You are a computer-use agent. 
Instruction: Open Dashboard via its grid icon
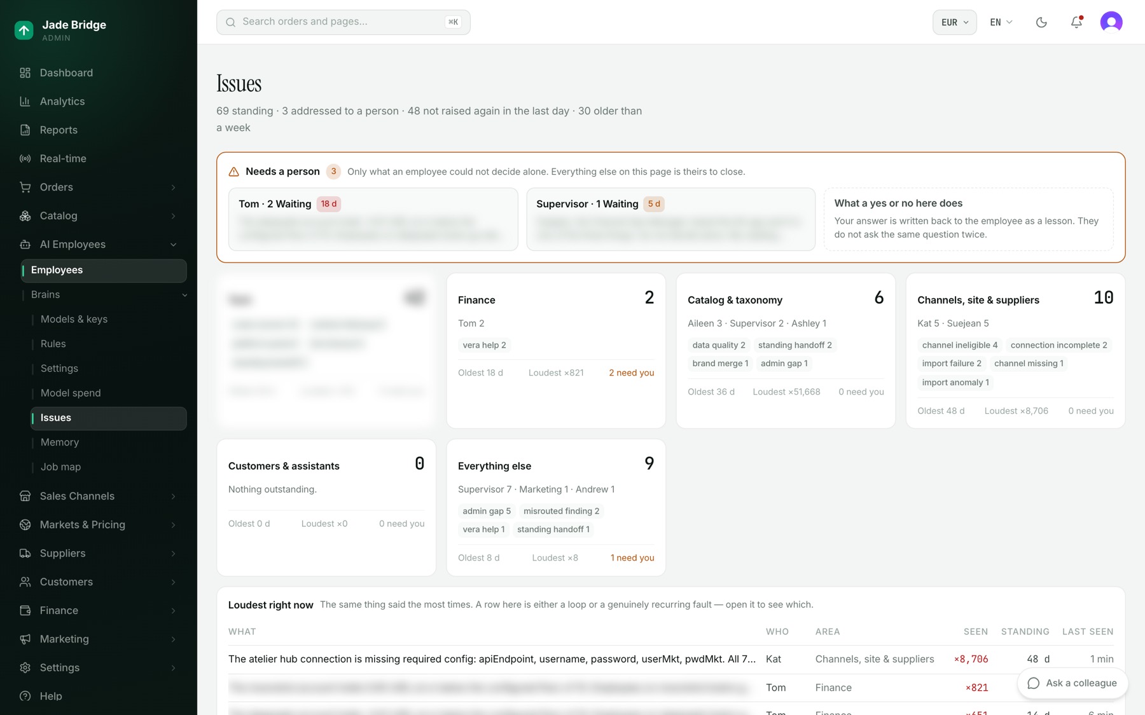25,73
